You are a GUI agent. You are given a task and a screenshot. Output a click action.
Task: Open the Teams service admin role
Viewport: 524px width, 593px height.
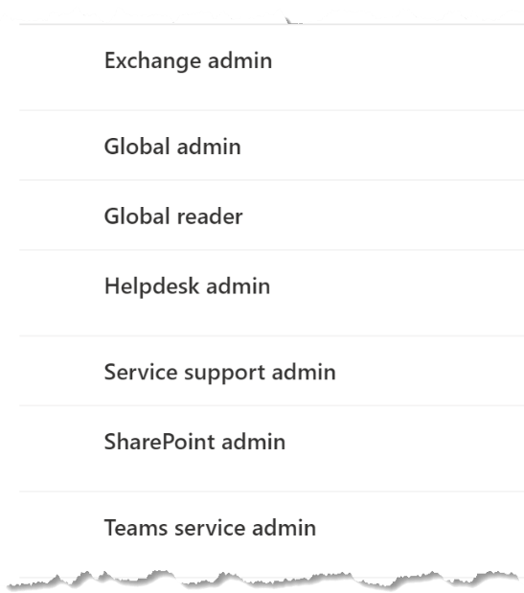(x=210, y=528)
